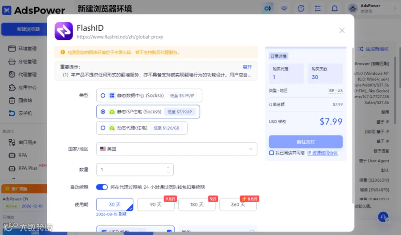This screenshot has width=401, height=235.
Task: Click the 新建浏览器 button
Action: pyautogui.click(x=25, y=29)
